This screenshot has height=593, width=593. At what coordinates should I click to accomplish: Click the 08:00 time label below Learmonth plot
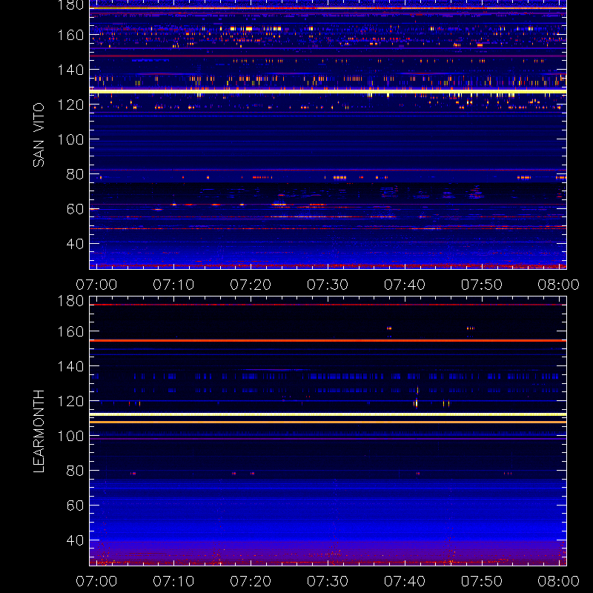[x=559, y=581]
